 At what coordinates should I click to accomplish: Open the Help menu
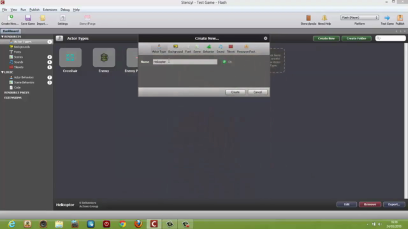(76, 10)
